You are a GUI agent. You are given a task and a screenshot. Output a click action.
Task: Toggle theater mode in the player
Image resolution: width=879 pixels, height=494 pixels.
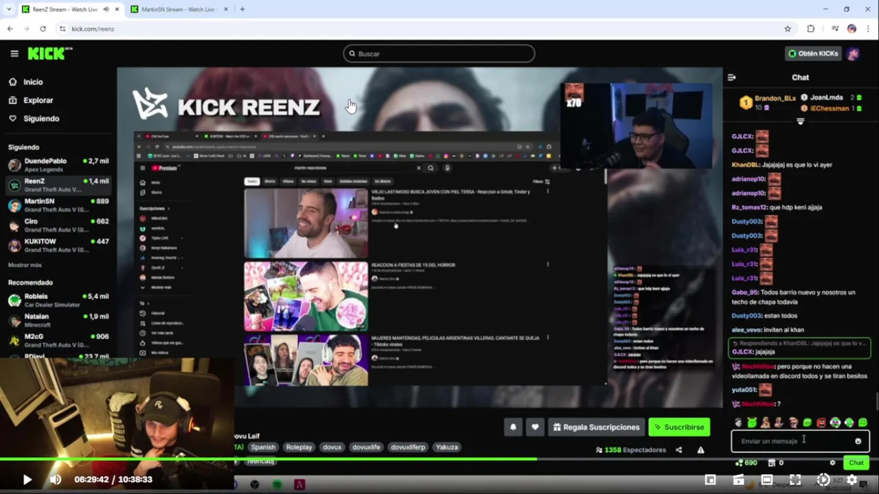tap(767, 480)
